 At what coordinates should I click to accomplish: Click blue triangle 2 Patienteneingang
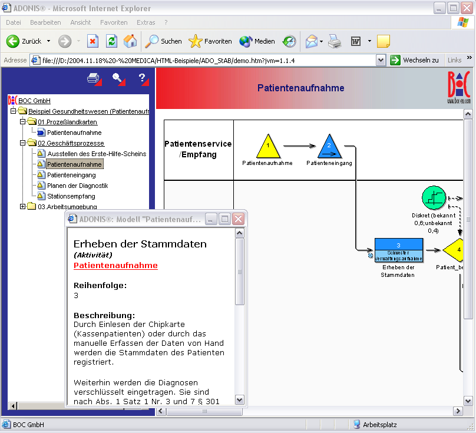329,146
